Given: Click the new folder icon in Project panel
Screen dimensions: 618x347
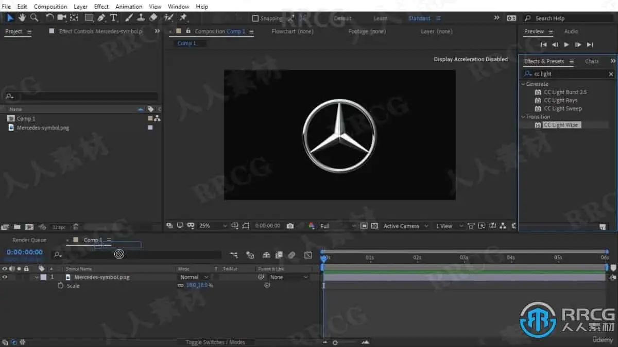Looking at the screenshot, I should point(17,227).
